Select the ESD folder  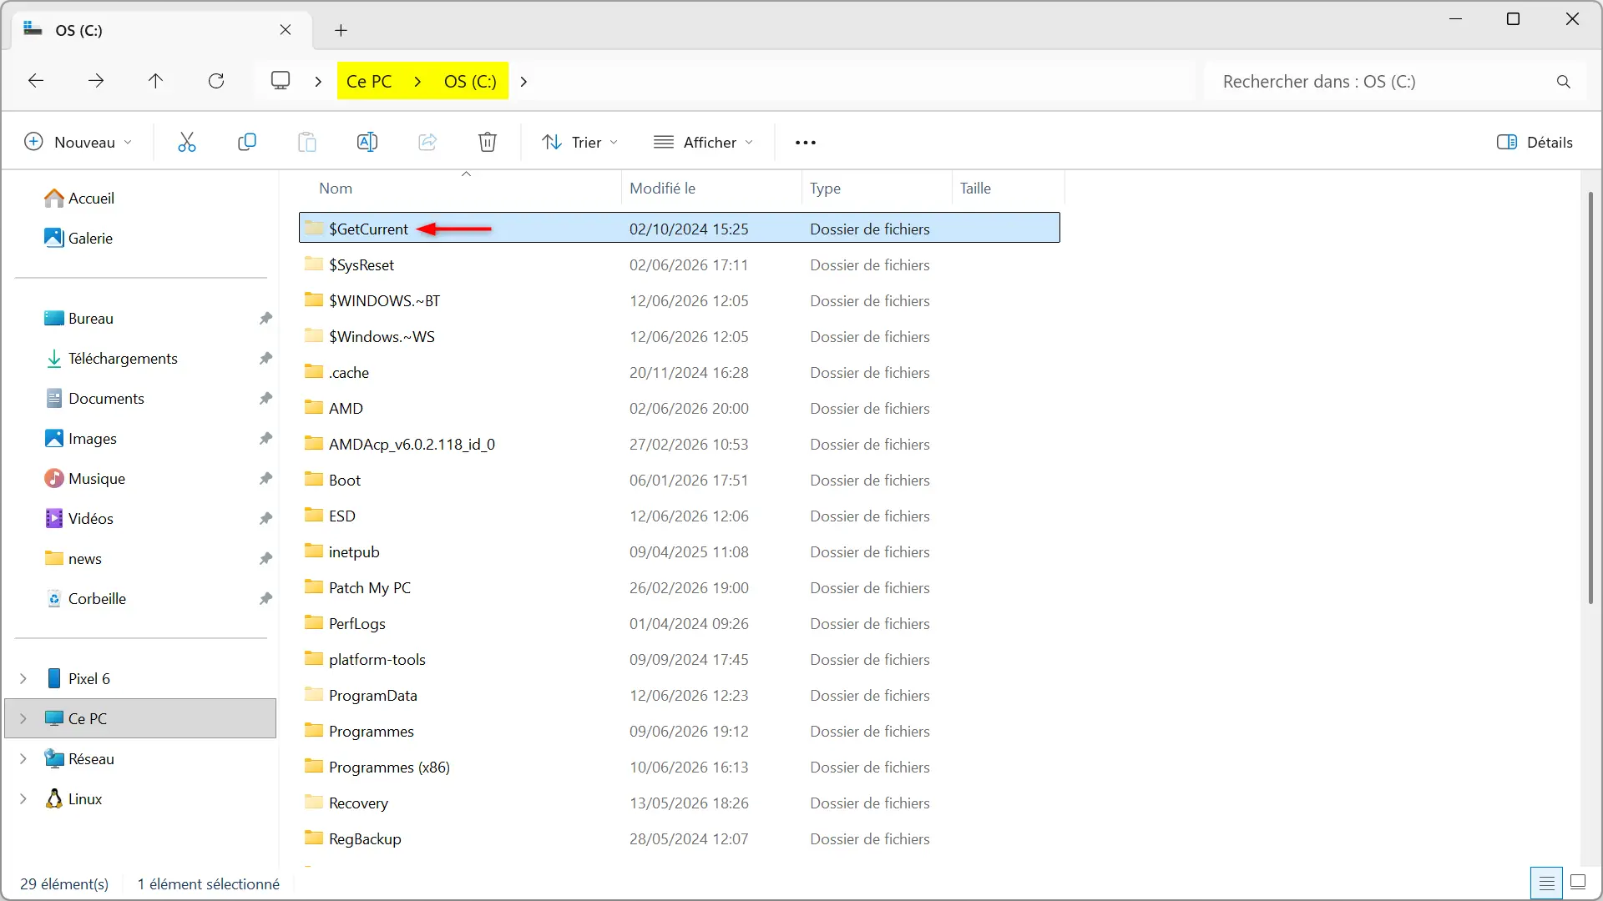(x=680, y=516)
